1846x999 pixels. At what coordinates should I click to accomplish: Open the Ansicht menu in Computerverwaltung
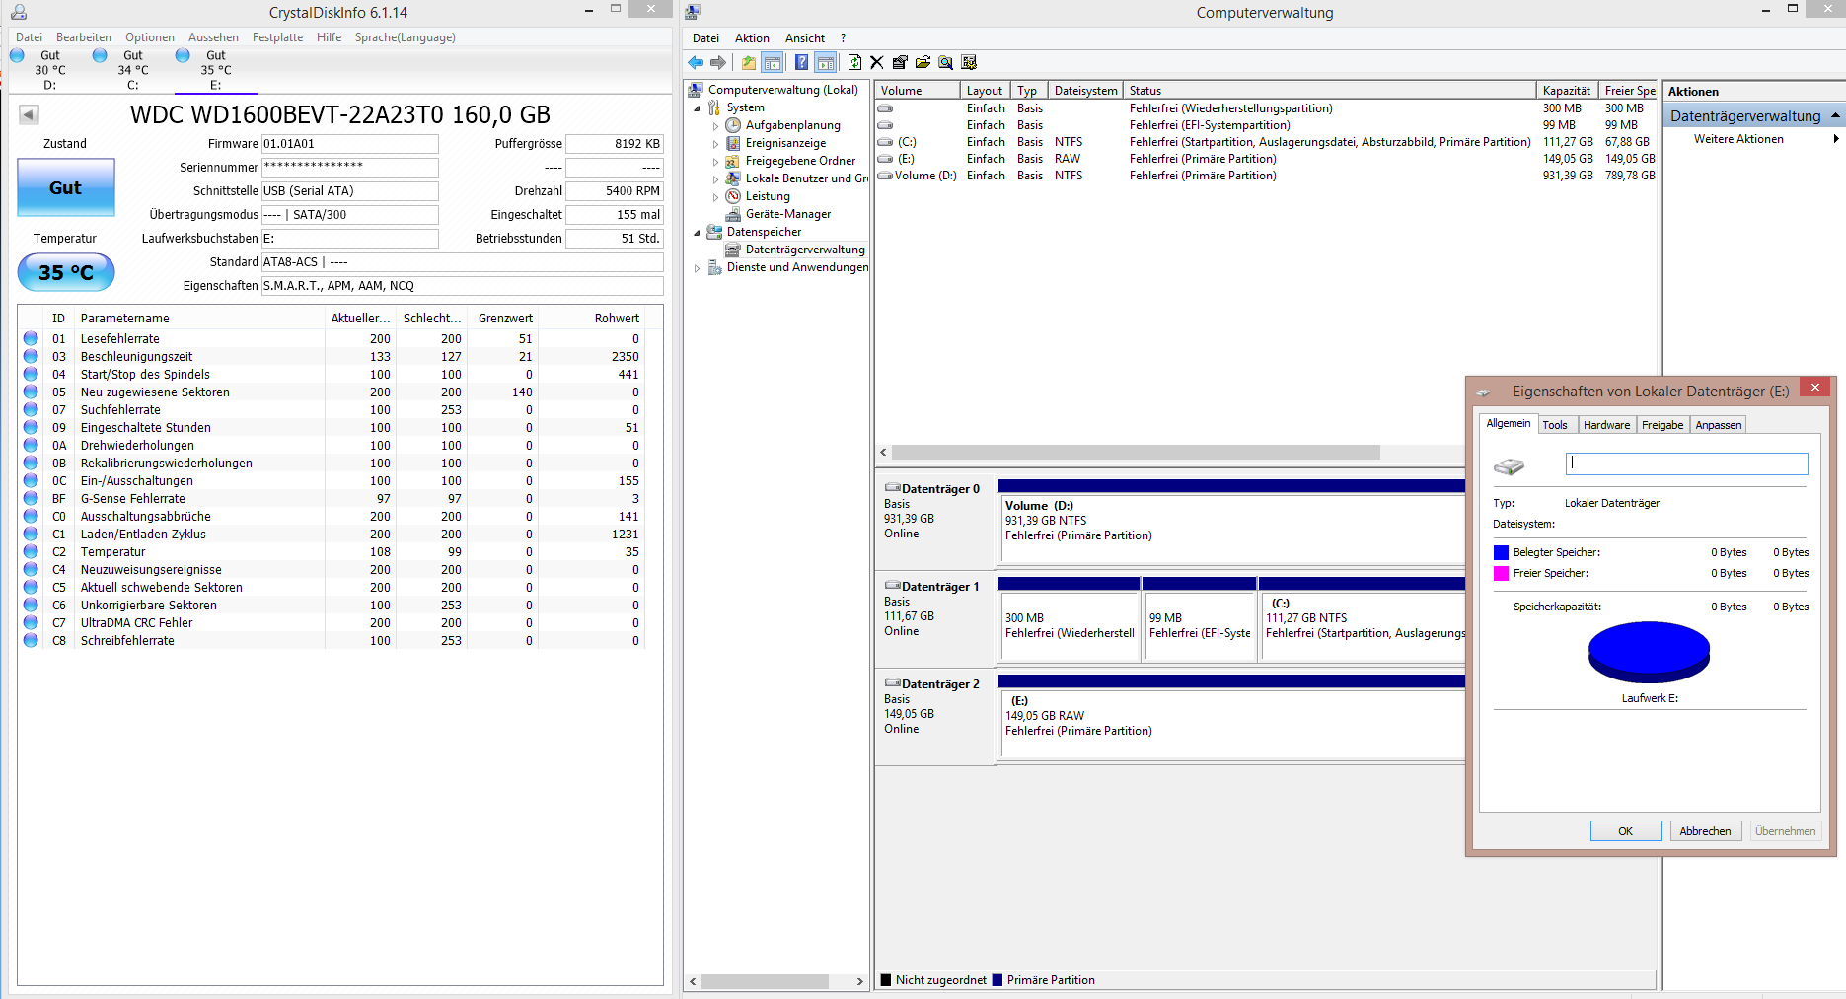(805, 38)
